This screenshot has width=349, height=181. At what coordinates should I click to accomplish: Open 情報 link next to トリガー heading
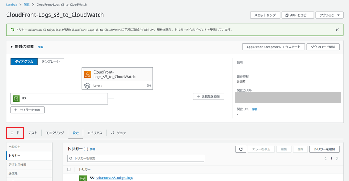click(92, 150)
